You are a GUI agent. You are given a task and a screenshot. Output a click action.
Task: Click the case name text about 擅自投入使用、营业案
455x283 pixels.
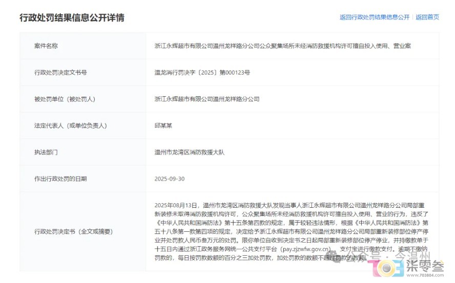pyautogui.click(x=282, y=46)
